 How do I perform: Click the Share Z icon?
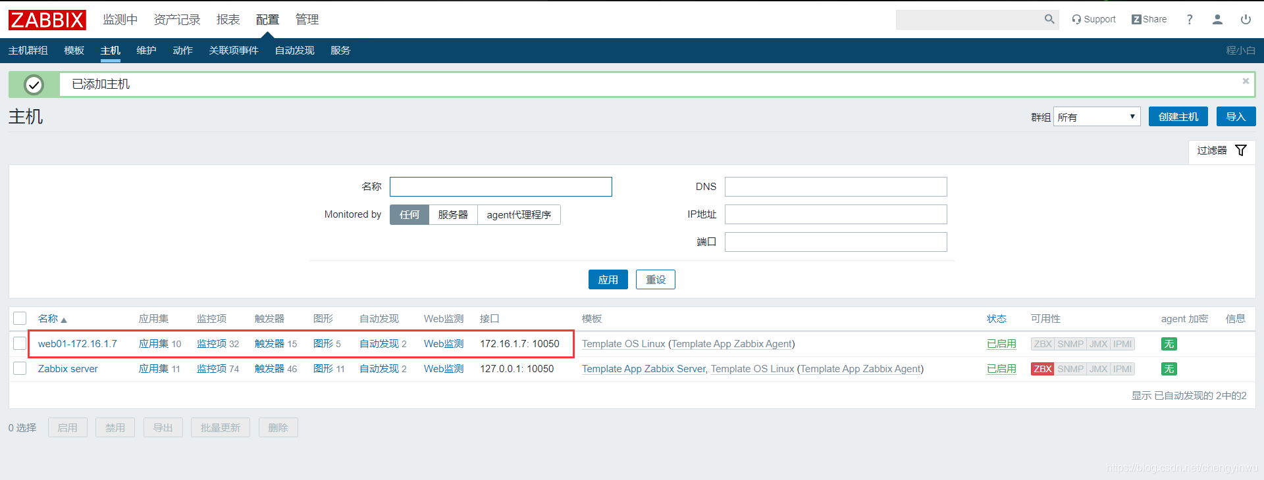click(x=1136, y=19)
